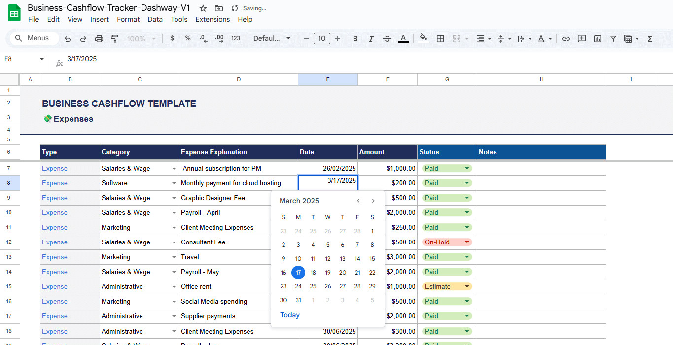Open the Extensions menu
673x345 pixels.
(x=213, y=19)
